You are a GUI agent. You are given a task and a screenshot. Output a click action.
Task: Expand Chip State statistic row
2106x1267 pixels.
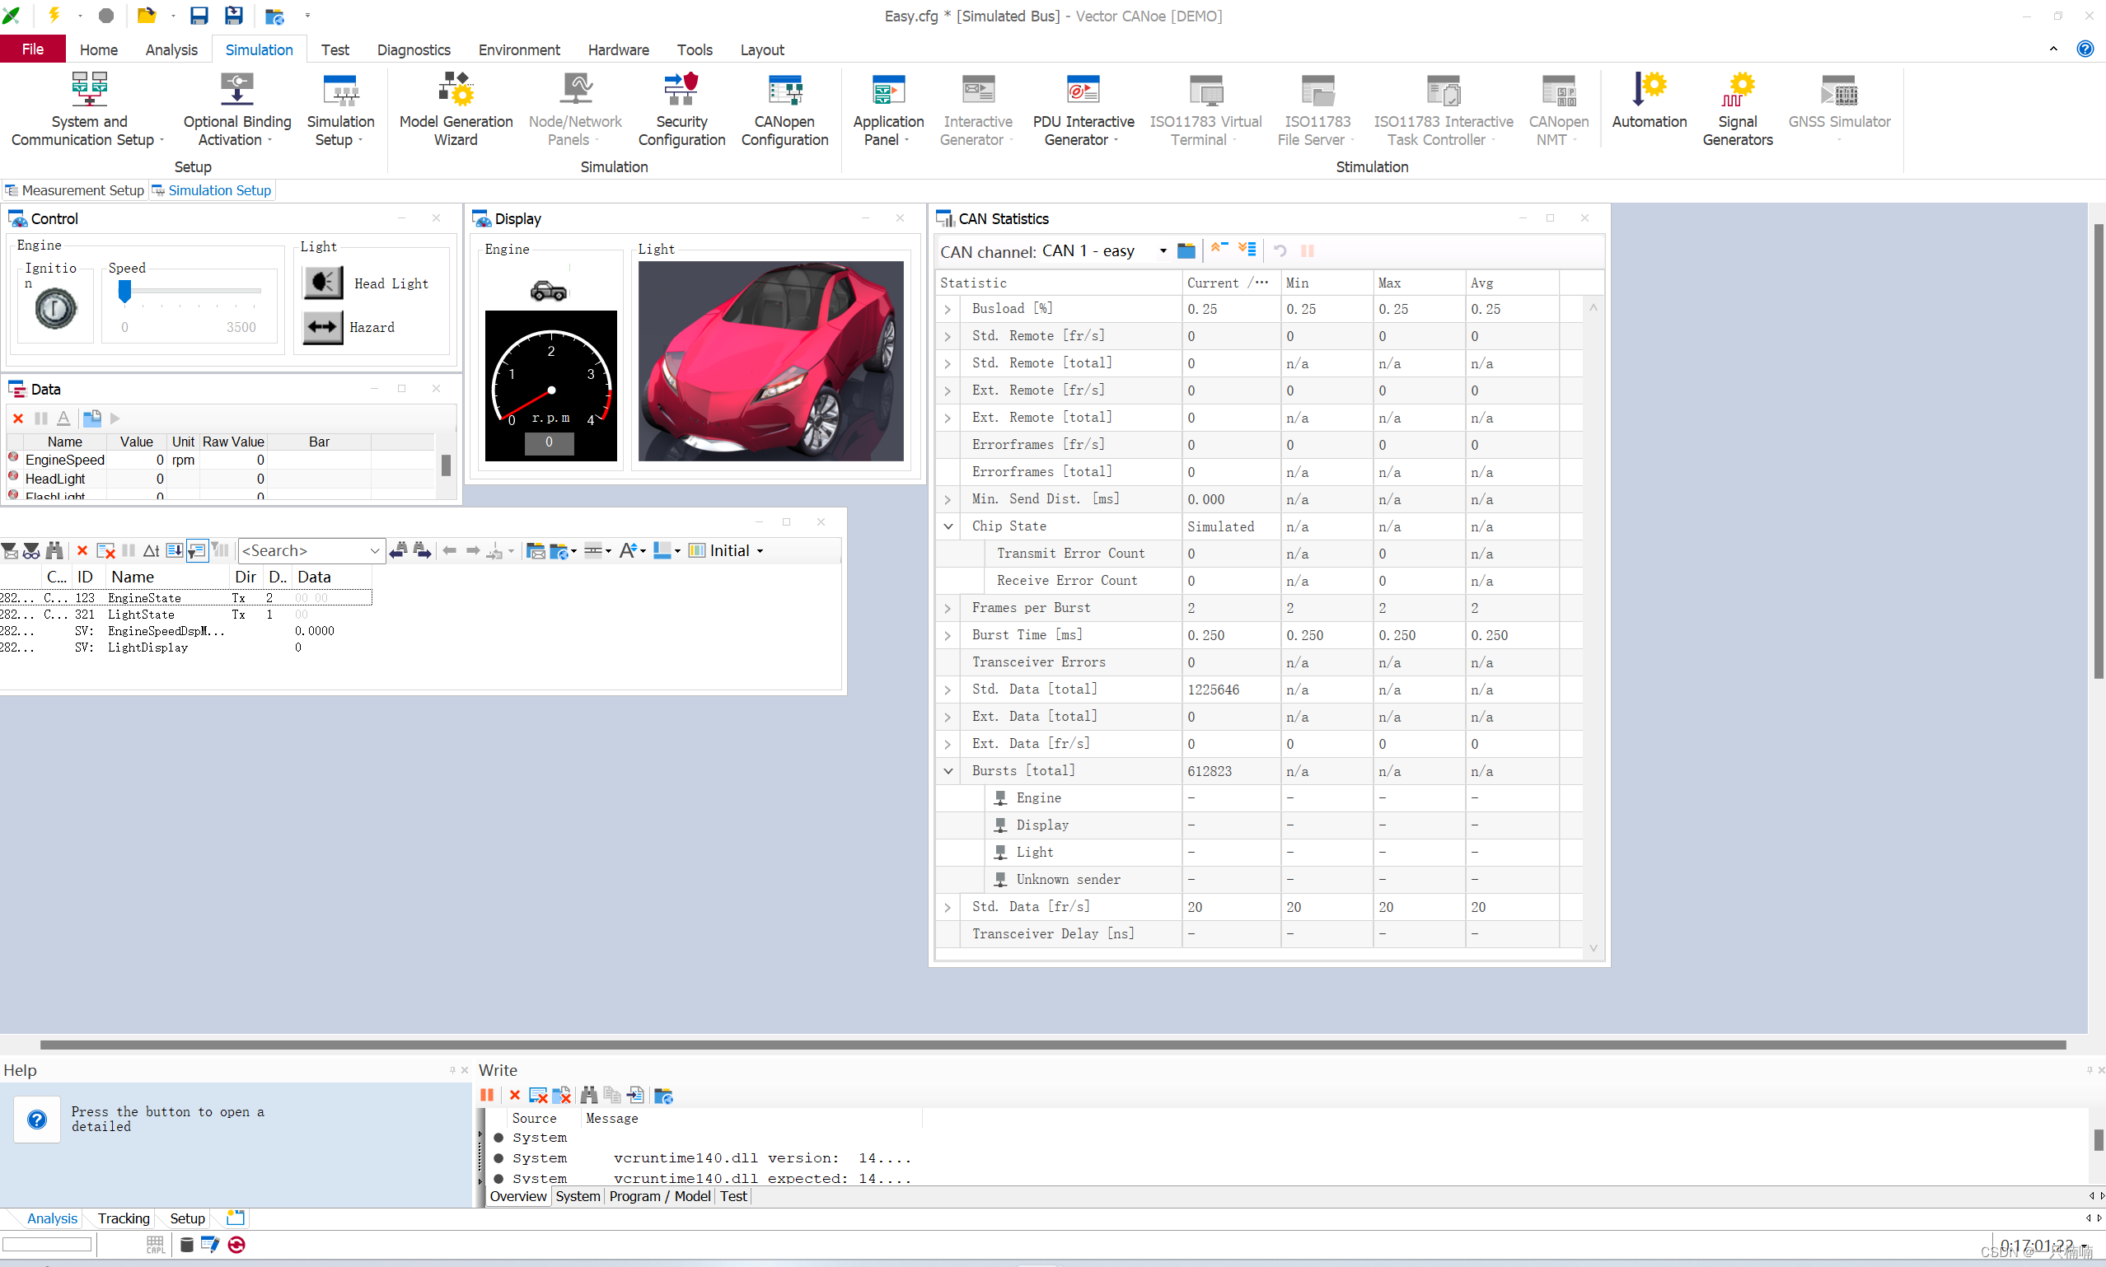pos(946,525)
